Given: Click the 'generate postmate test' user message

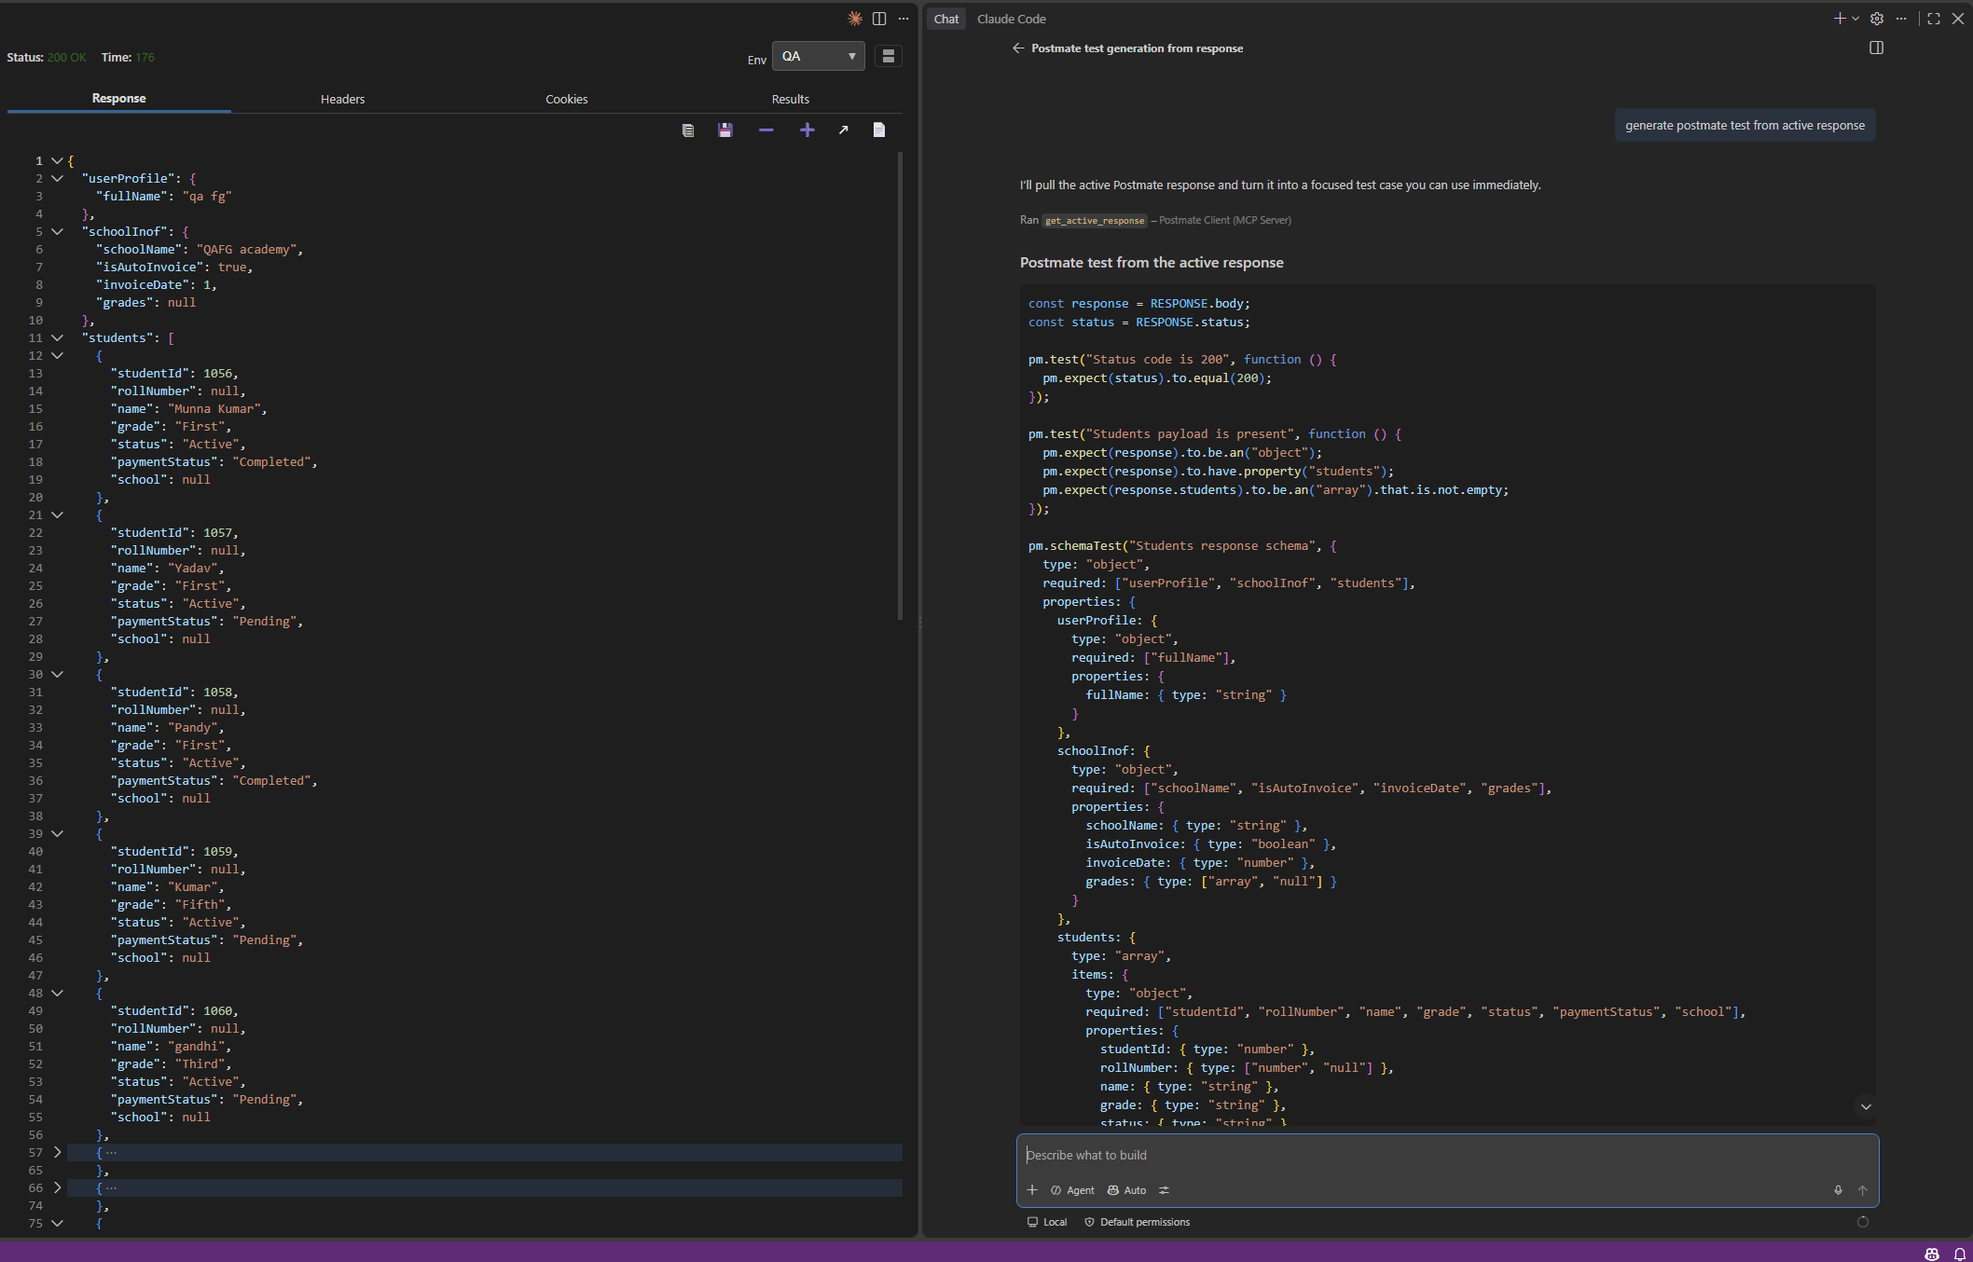Looking at the screenshot, I should [1745, 126].
